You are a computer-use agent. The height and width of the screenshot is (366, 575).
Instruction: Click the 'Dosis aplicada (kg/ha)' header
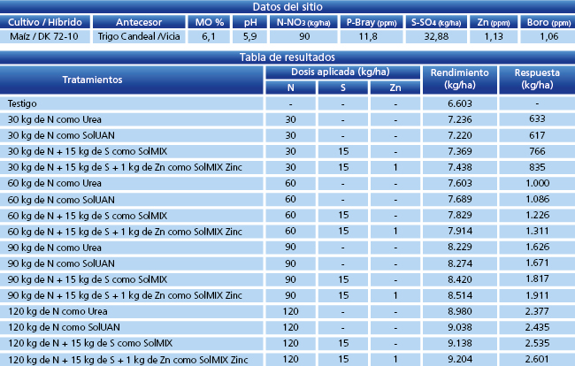[x=340, y=72]
